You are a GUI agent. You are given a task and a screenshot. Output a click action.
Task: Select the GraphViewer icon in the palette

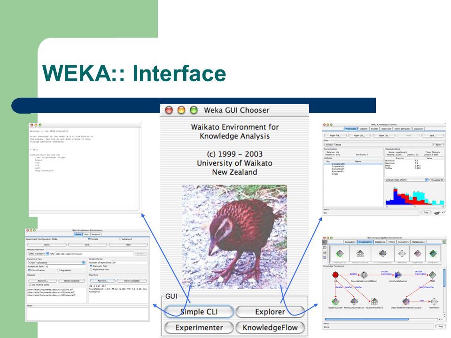click(x=418, y=253)
